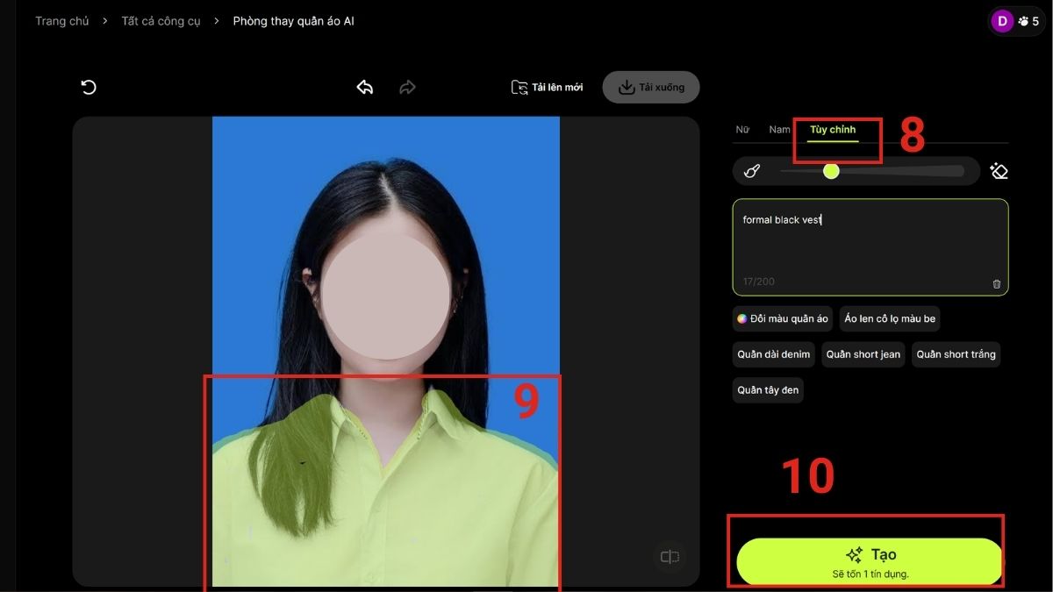
Task: Click the trash icon in prompt box
Action: tap(996, 283)
